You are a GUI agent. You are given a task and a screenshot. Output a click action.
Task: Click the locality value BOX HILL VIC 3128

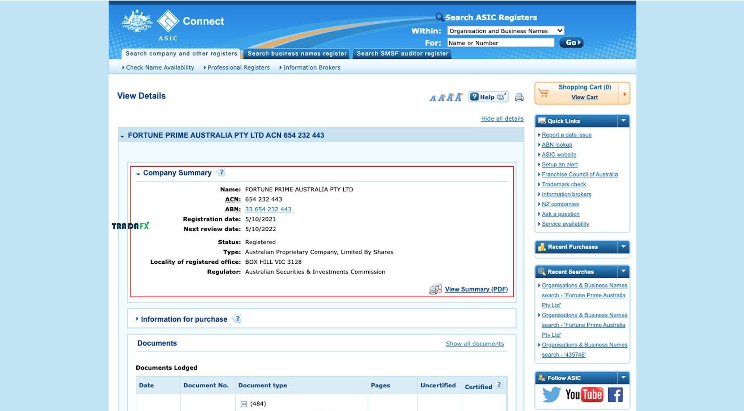tap(273, 262)
